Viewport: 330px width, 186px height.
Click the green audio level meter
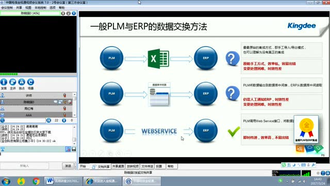click(x=9, y=74)
